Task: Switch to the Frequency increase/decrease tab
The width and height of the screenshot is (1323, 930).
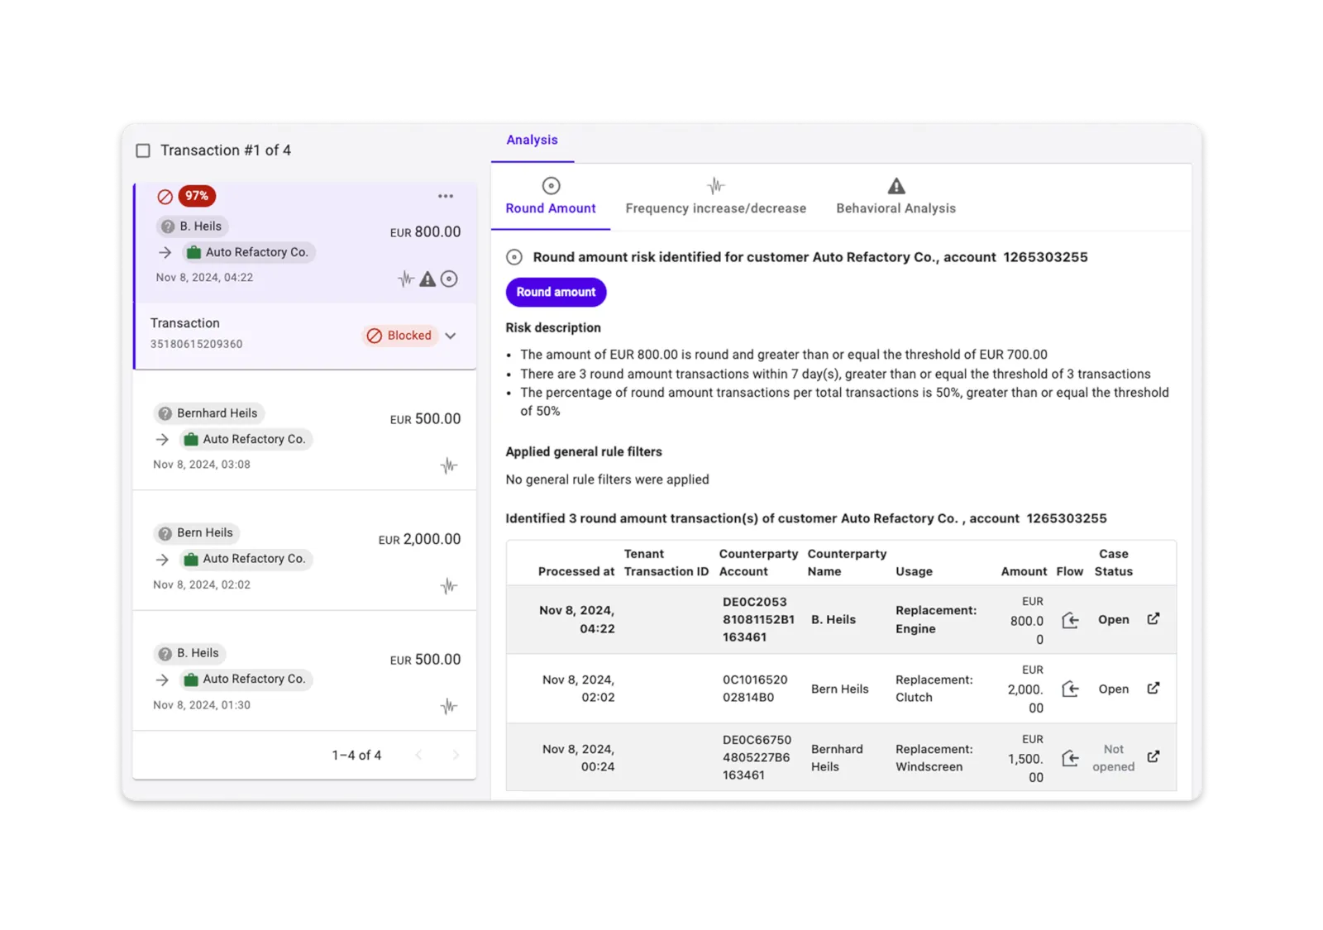Action: 714,197
